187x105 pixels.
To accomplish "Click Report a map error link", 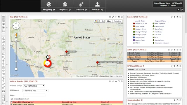I will (116, 76).
